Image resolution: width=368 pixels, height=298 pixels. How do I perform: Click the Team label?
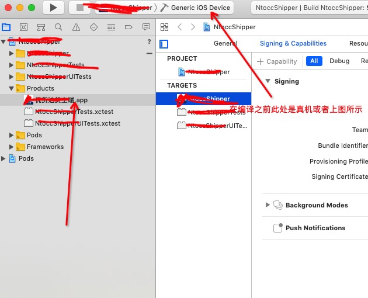point(360,130)
